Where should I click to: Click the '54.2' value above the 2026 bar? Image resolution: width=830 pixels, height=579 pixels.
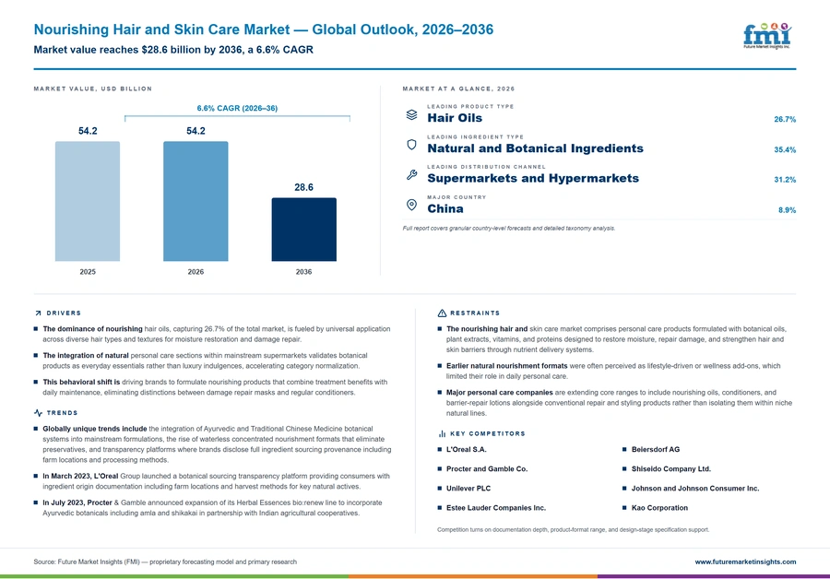196,131
